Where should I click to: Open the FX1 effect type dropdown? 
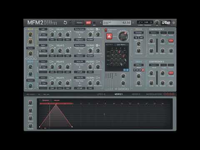coord(139,32)
